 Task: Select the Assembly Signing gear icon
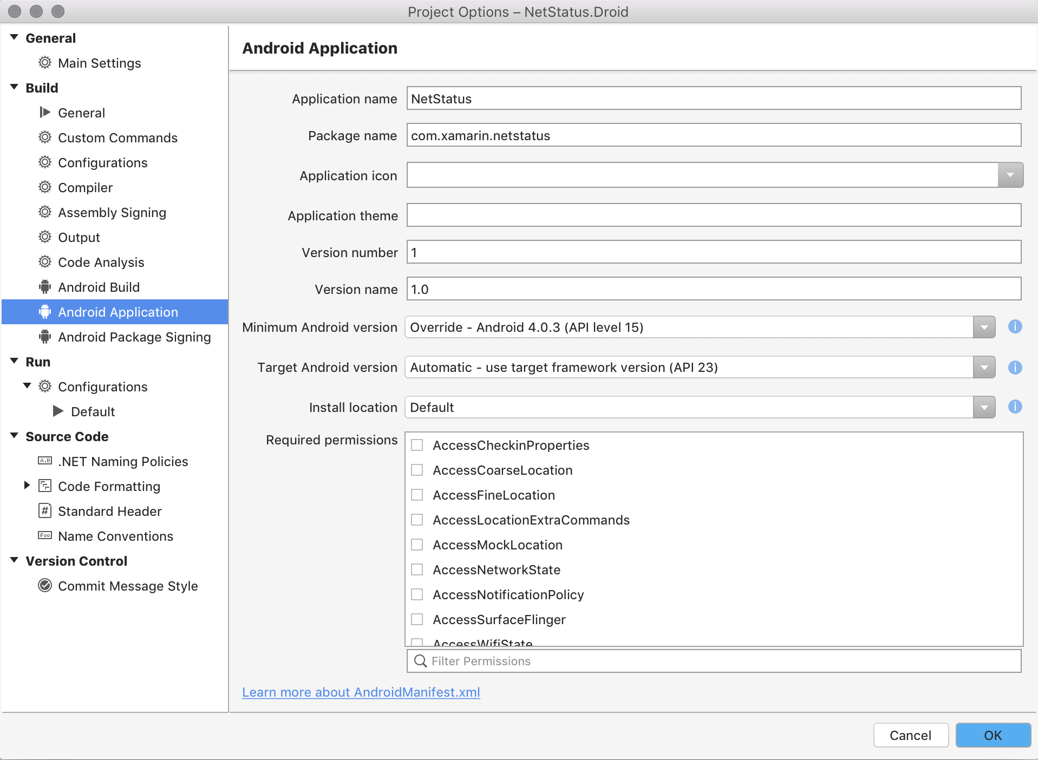click(x=45, y=212)
